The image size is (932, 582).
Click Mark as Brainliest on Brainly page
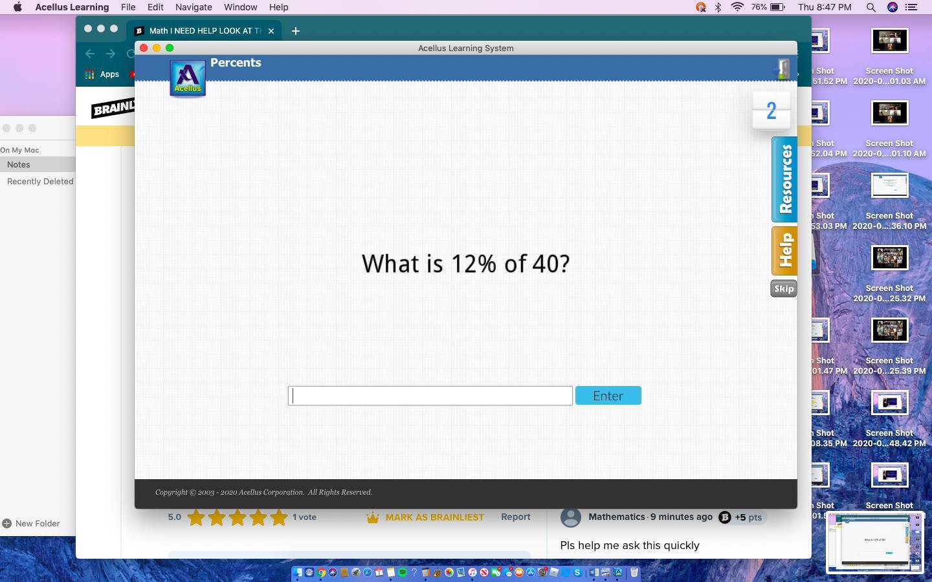click(425, 517)
